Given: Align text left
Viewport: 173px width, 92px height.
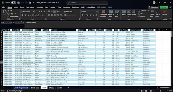Looking at the screenshot, I should click(49, 15).
